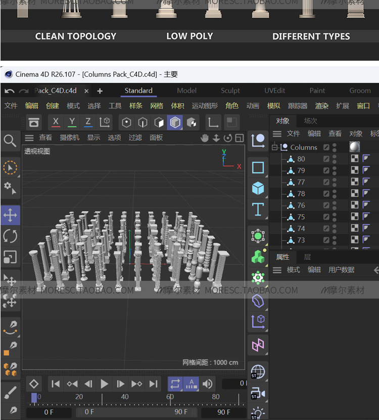Add a new project tab

pos(100,91)
